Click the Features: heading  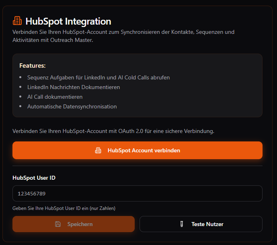(x=33, y=66)
